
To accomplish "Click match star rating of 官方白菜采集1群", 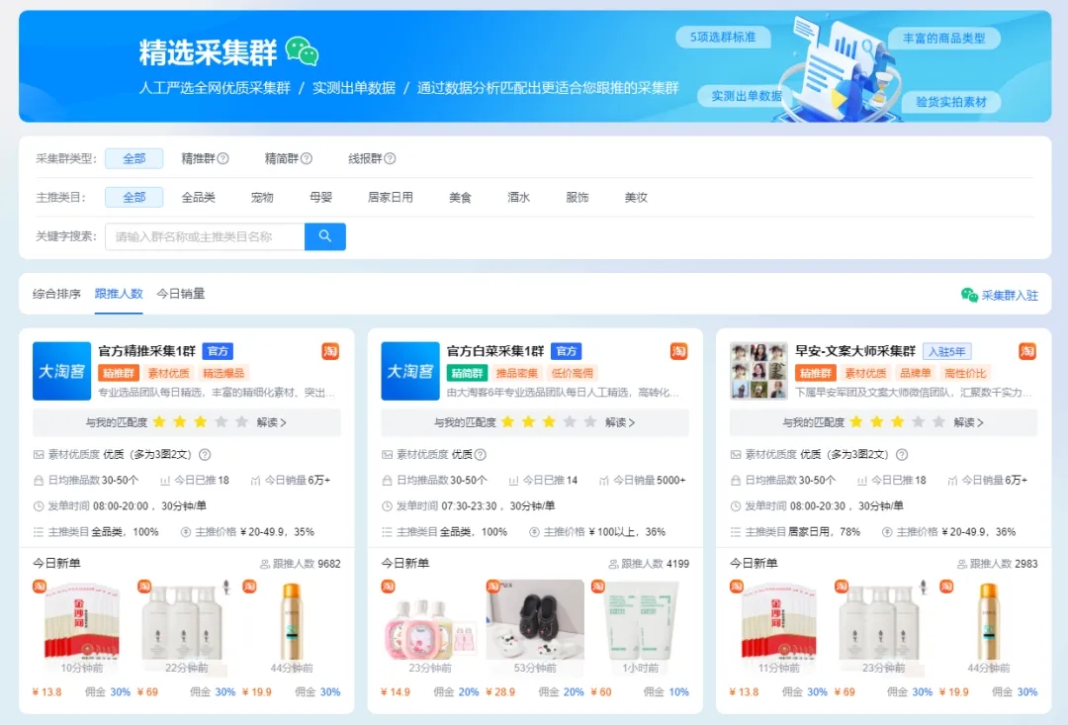I will click(549, 421).
